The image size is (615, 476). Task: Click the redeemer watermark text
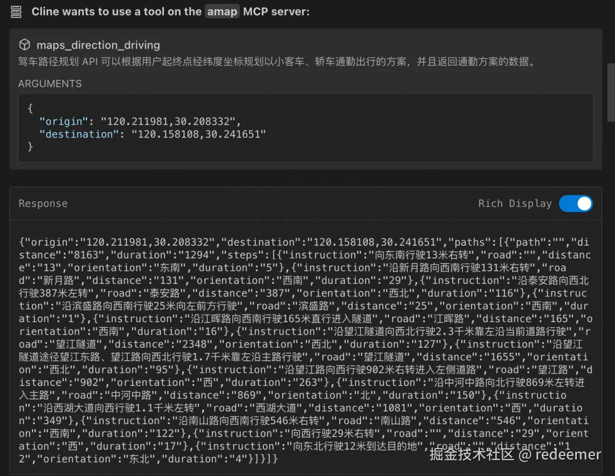click(x=568, y=454)
